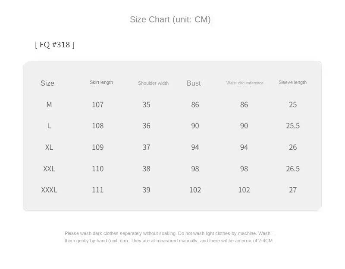Select the XL size row label

point(49,147)
